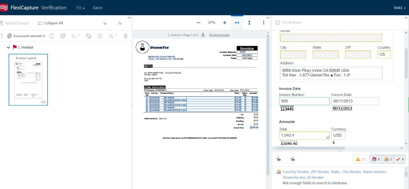This screenshot has width=409, height=189.
Task: Toggle the orange rule warnings filter showing 2
Action: tap(388, 159)
